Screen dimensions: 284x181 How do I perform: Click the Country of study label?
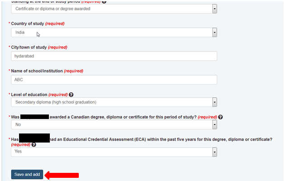28,24
